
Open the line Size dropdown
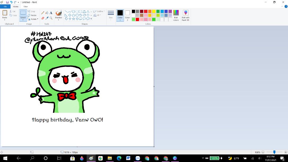click(x=111, y=15)
